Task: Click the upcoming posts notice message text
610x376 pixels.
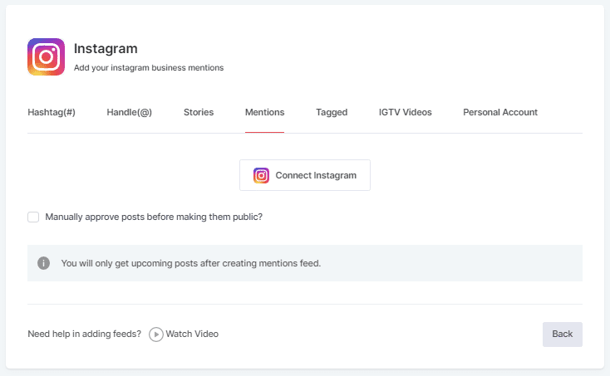Action: (x=190, y=263)
